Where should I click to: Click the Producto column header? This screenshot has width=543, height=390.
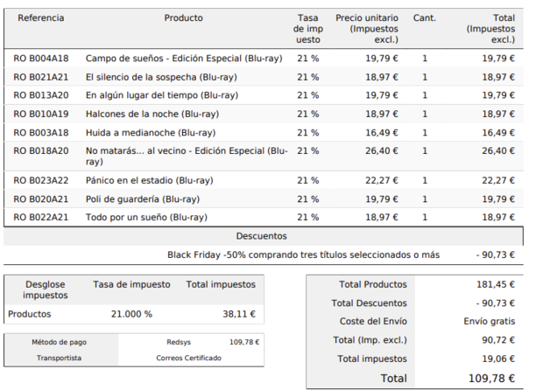[x=183, y=18]
